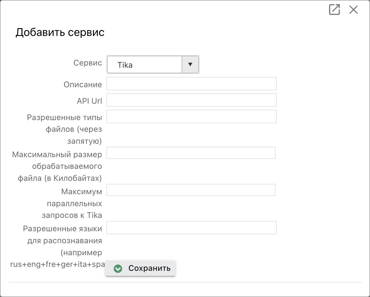Click the Сохранить button
Screen dimensions: 370x297
click(140, 268)
